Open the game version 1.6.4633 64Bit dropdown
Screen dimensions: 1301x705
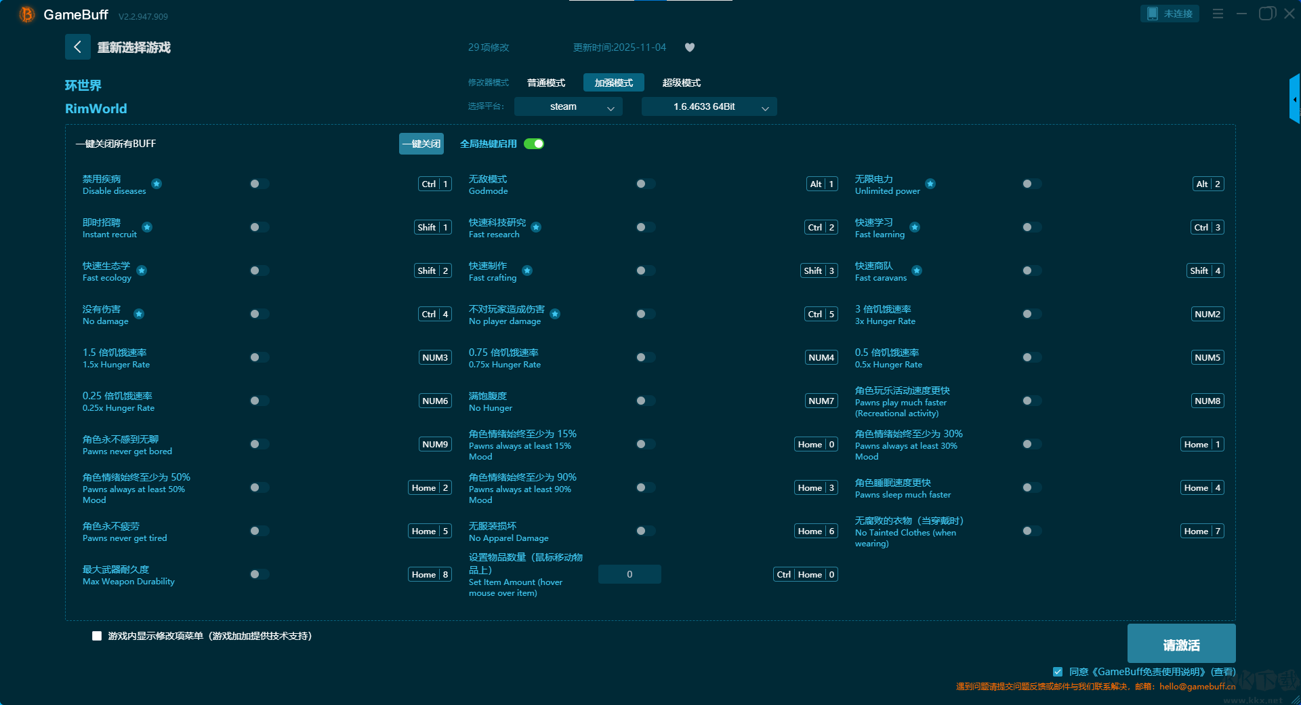tap(709, 106)
